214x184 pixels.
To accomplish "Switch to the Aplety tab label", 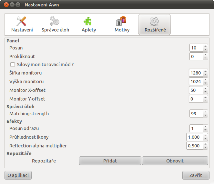I will click(x=89, y=30).
